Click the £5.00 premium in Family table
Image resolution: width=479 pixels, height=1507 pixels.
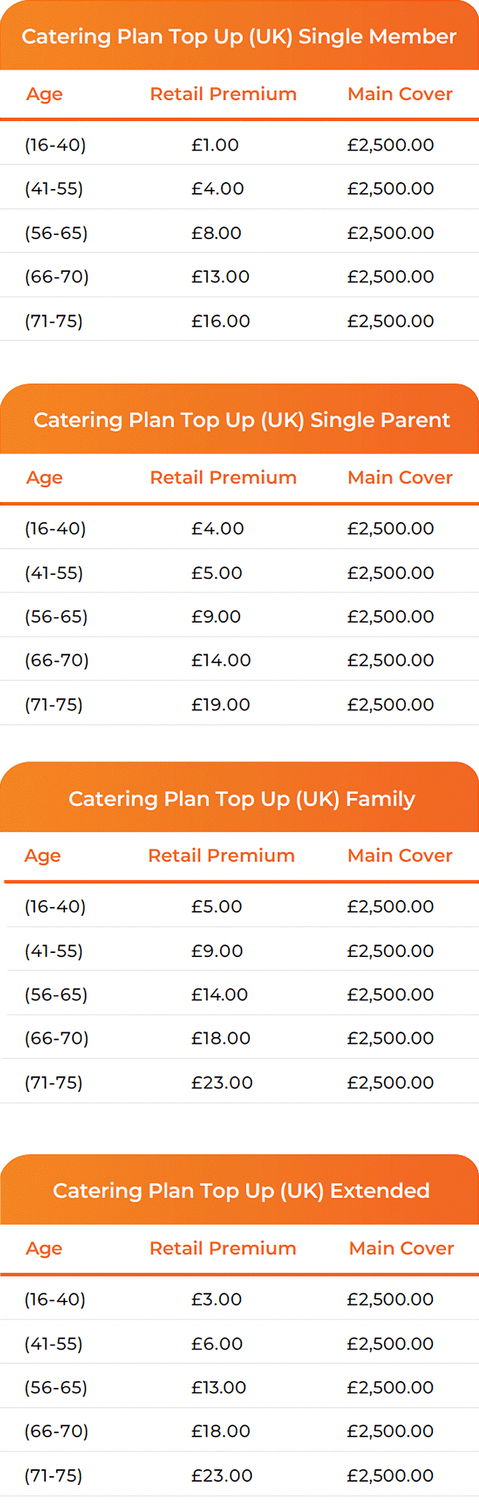[216, 907]
